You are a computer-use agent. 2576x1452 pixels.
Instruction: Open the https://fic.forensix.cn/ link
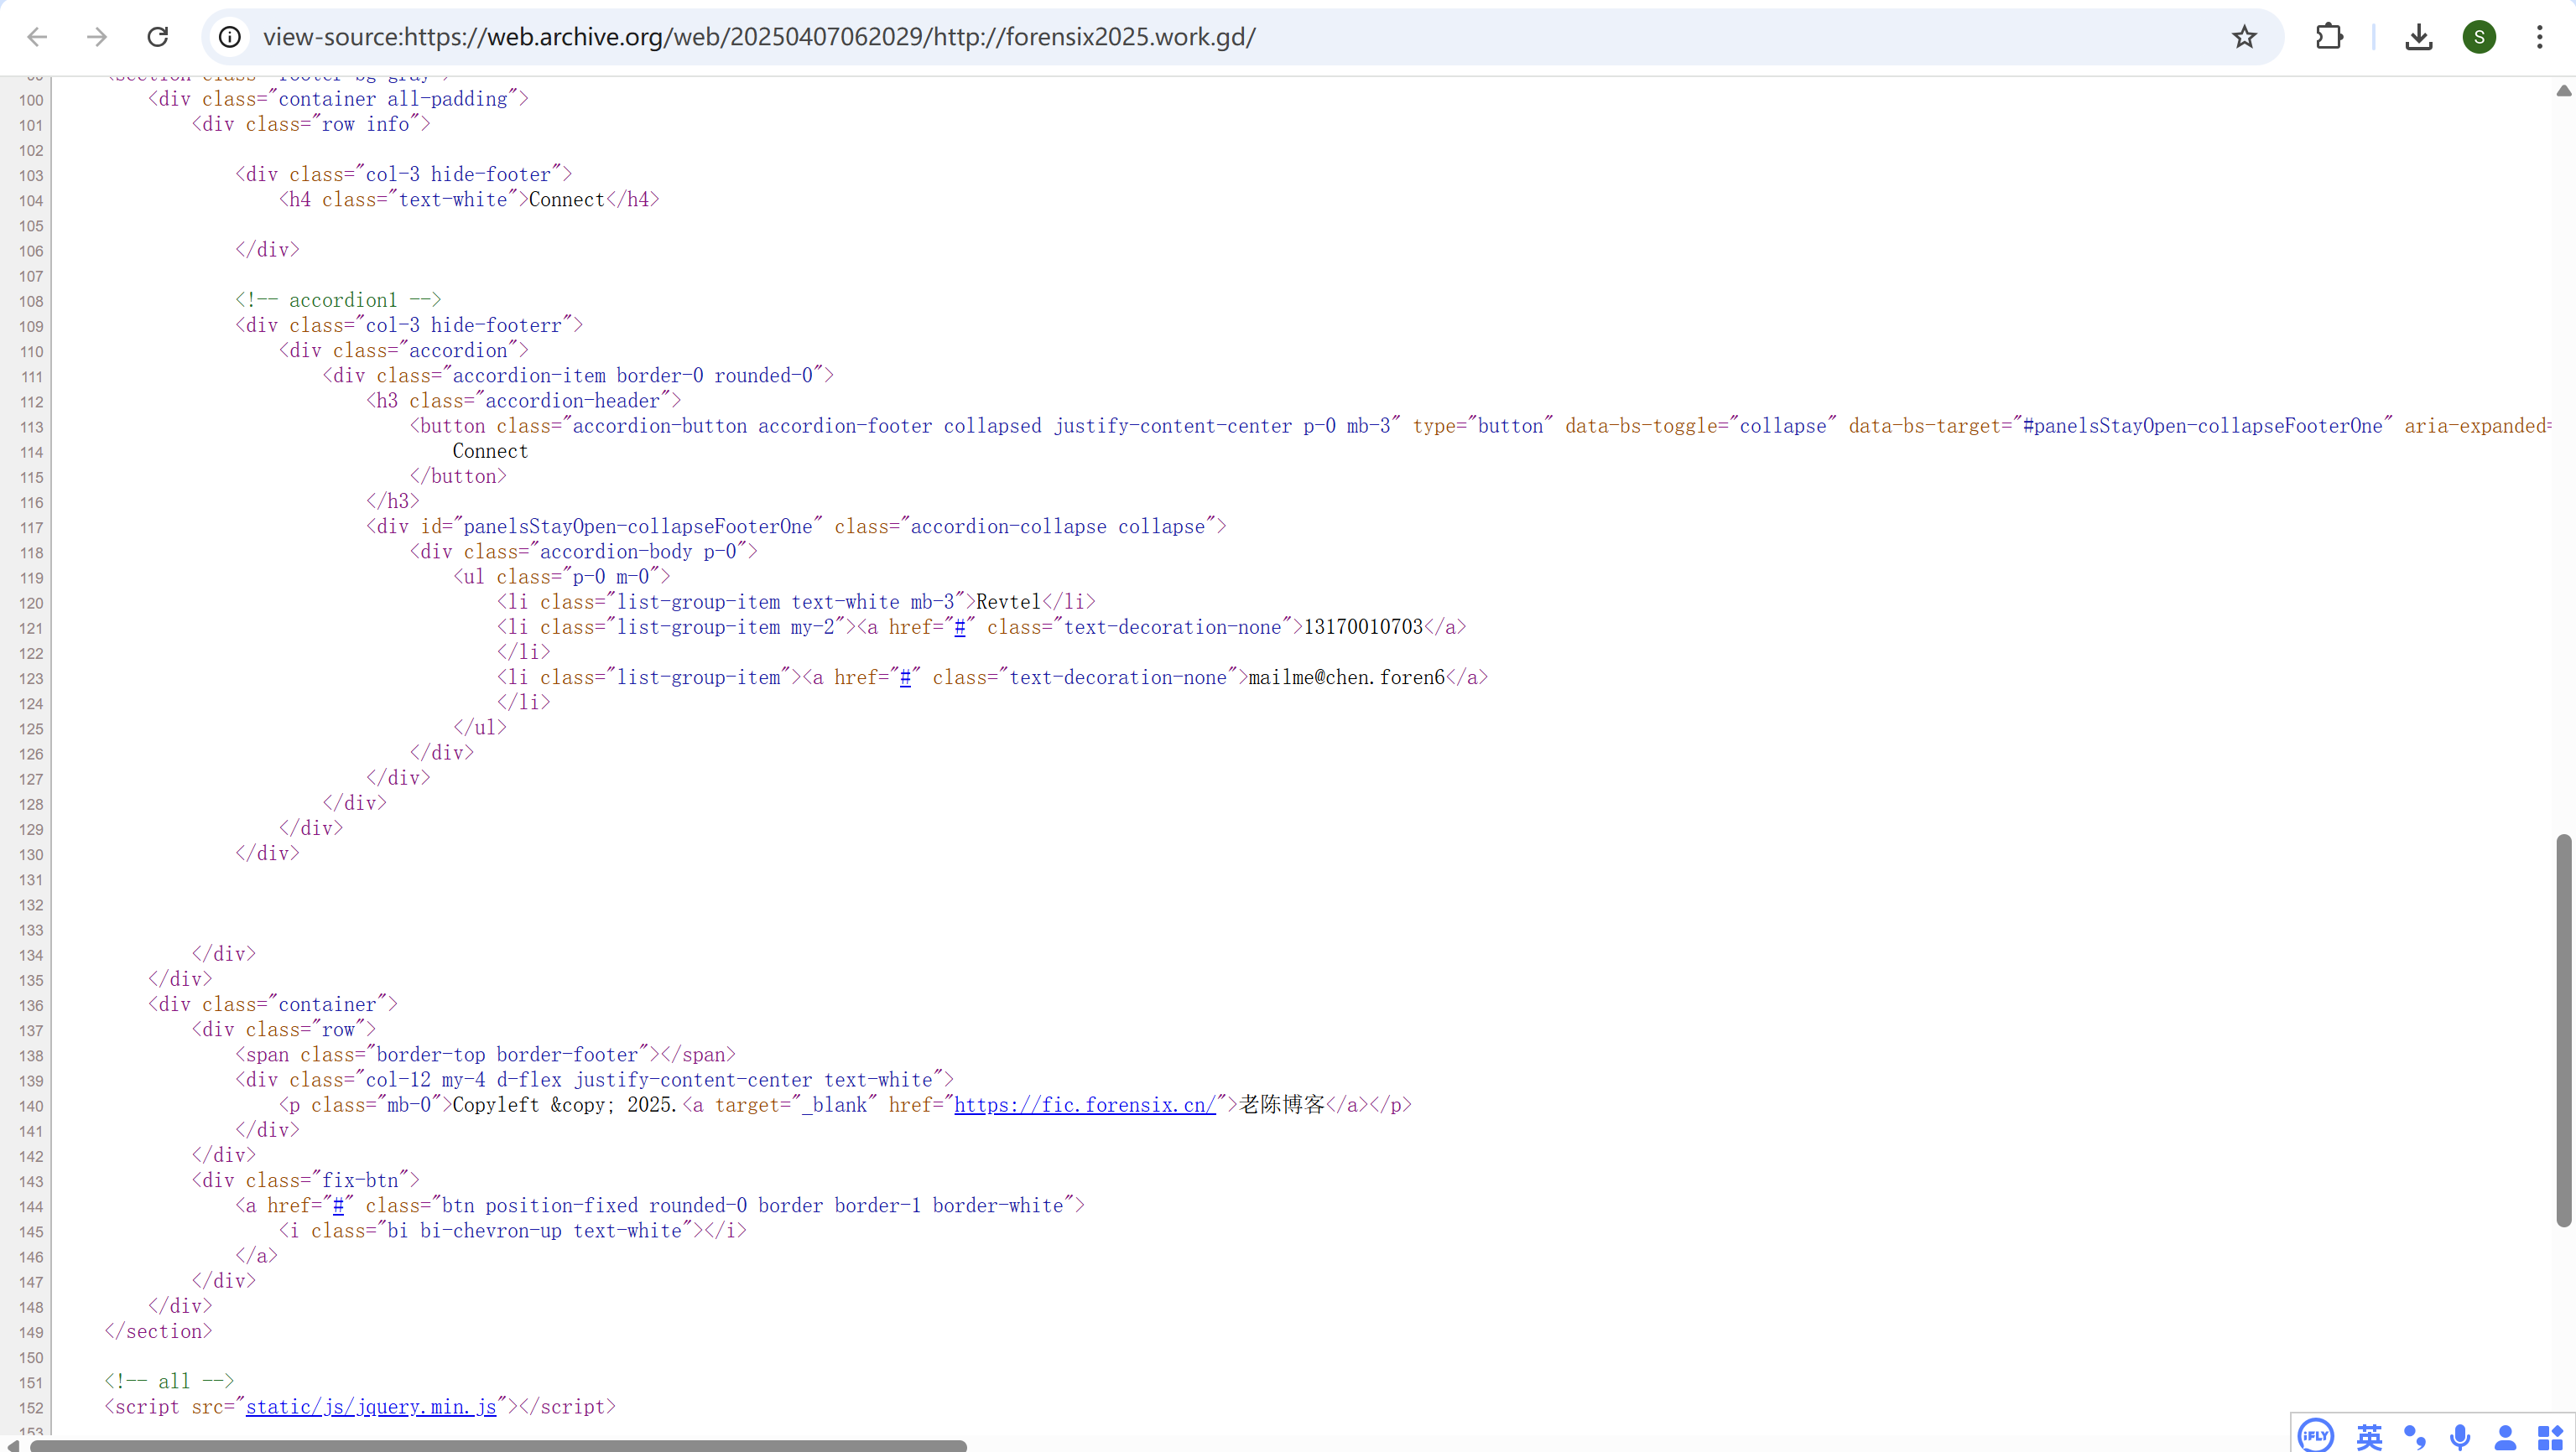[1084, 1104]
